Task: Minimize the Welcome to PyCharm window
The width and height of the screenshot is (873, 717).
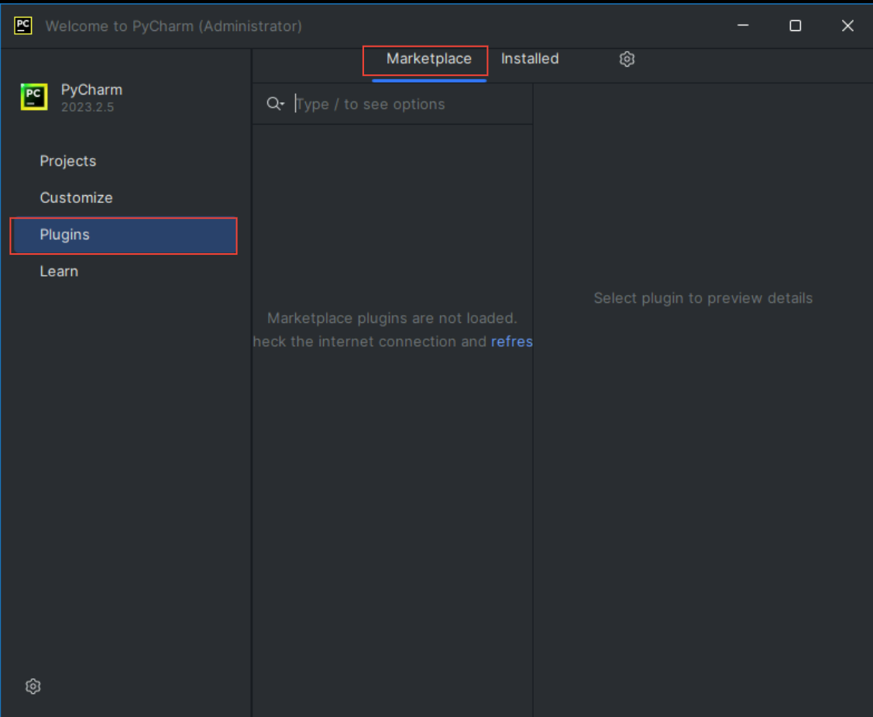Action: (743, 26)
